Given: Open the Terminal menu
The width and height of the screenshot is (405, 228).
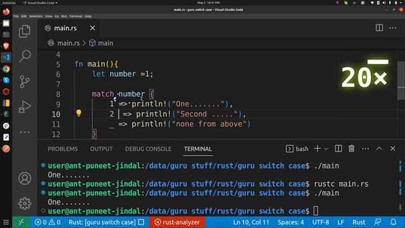Looking at the screenshot, I should [76, 16].
